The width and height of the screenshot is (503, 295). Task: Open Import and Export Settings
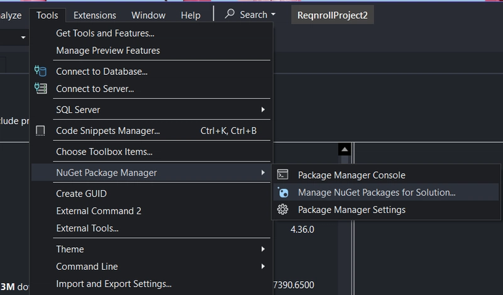click(x=113, y=284)
